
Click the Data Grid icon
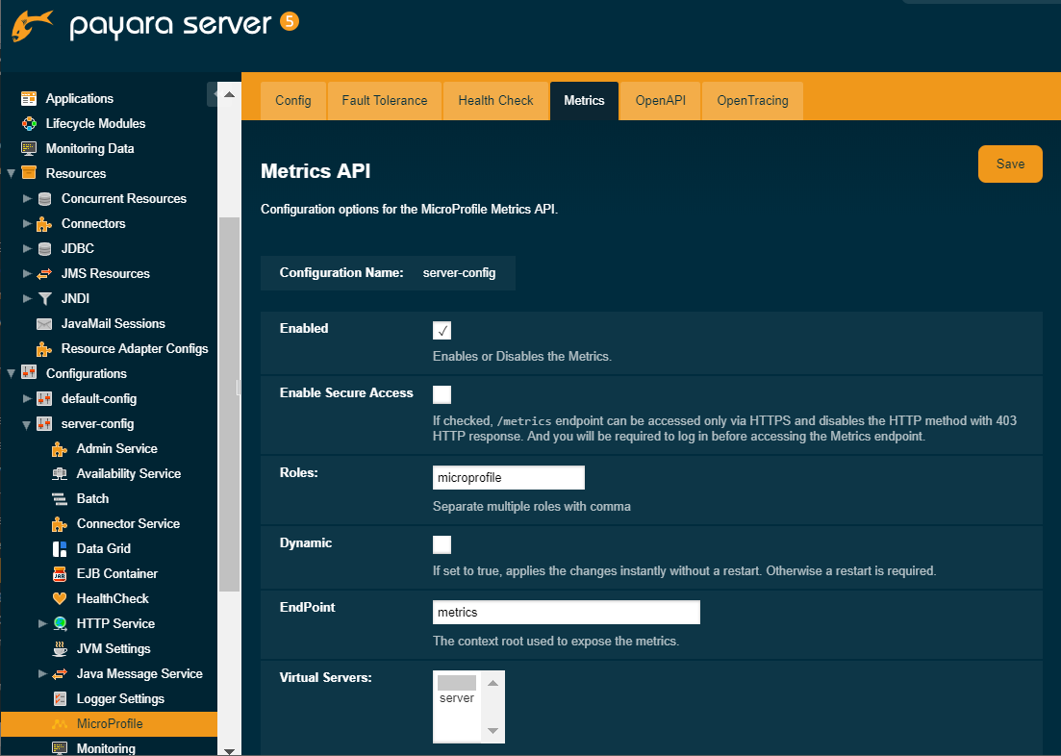(60, 549)
